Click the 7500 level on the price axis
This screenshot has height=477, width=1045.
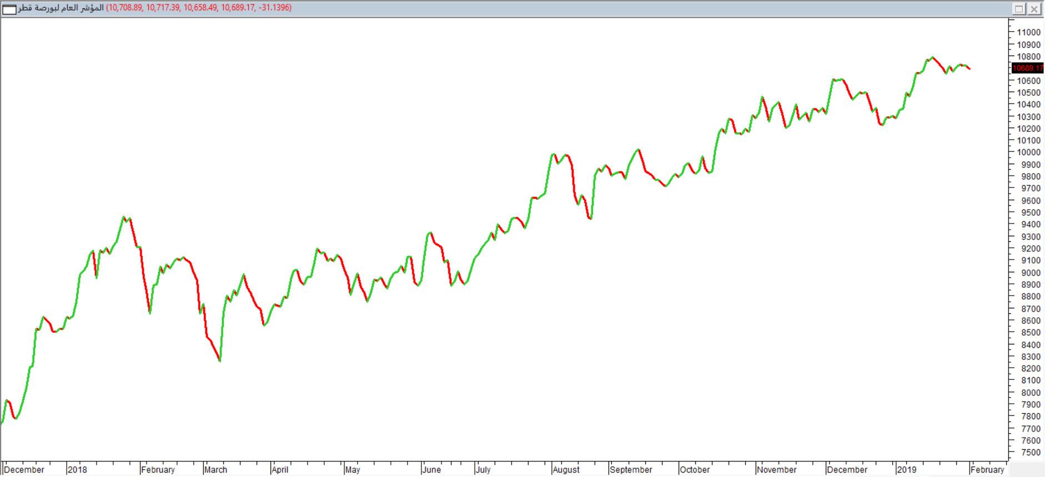[1031, 453]
